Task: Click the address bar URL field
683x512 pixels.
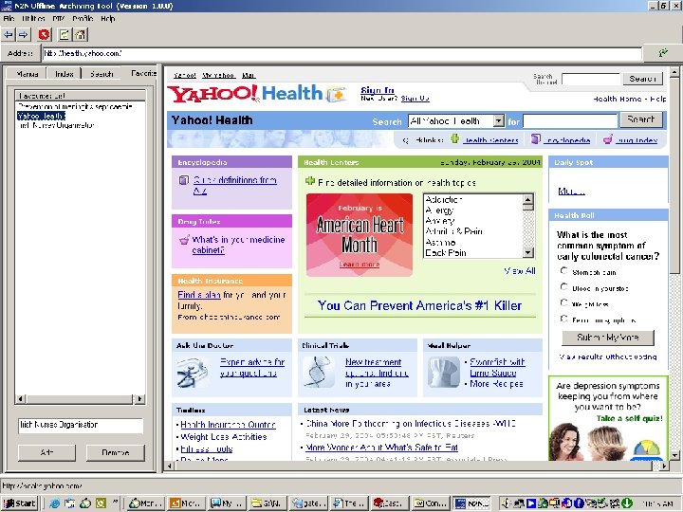Action: pyautogui.click(x=341, y=53)
